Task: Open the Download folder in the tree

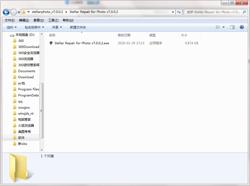Action: [x=23, y=77]
